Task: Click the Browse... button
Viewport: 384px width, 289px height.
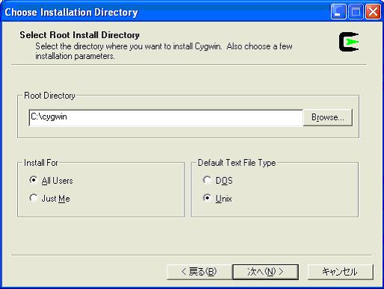Action: (328, 117)
